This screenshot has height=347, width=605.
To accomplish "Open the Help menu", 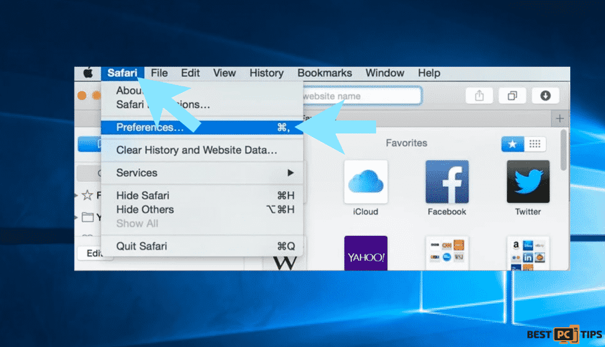I will [x=429, y=73].
